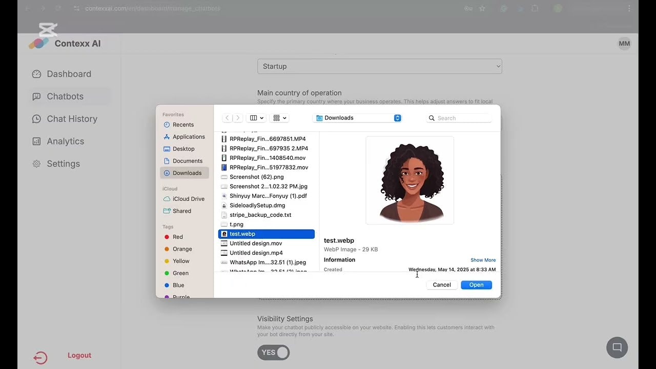Toggle the visibility YES switch
The image size is (656, 369).
point(274,353)
